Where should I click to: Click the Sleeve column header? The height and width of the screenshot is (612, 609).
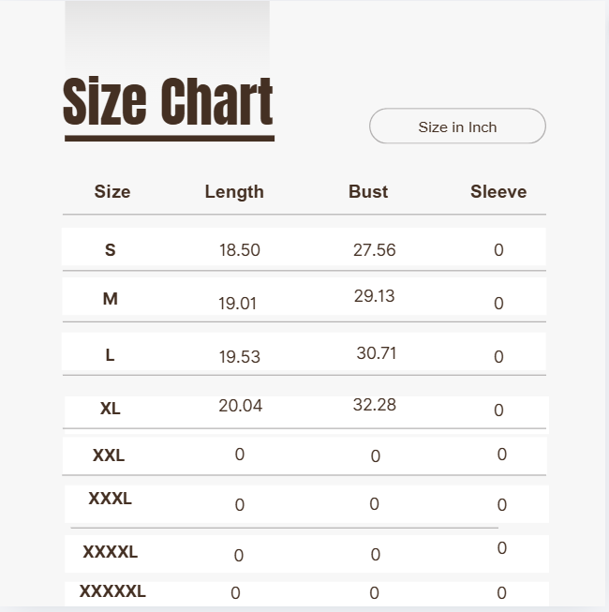pos(498,191)
